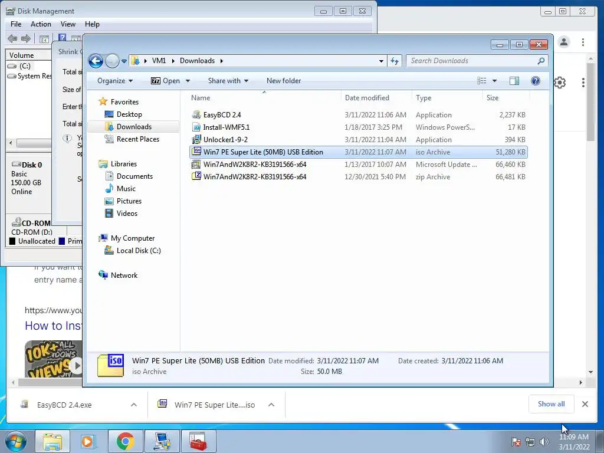
Task: Open Windows Explorer from the taskbar
Action: (52, 441)
